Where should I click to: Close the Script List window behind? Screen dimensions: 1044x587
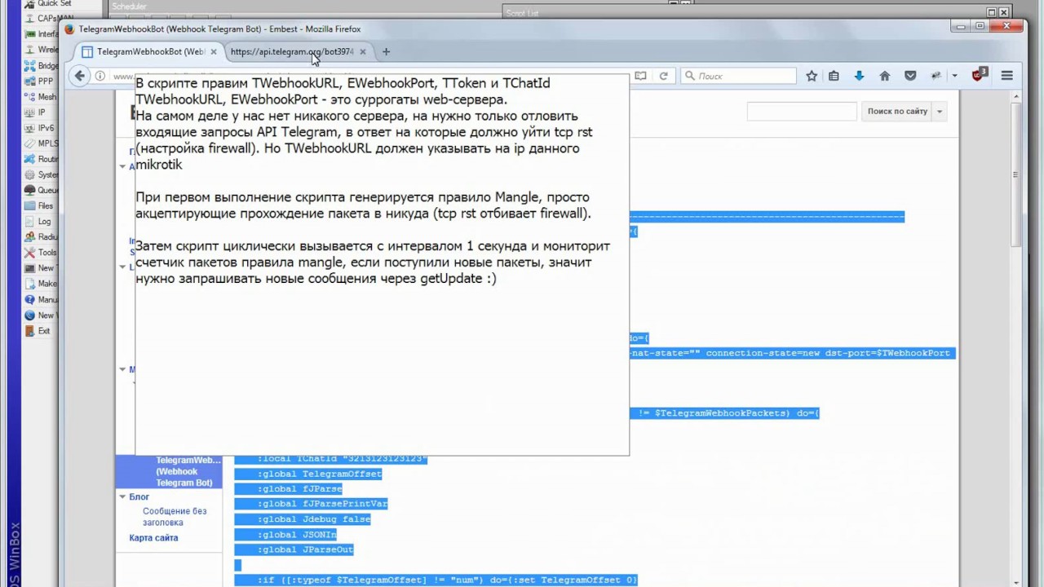[x=1005, y=12]
